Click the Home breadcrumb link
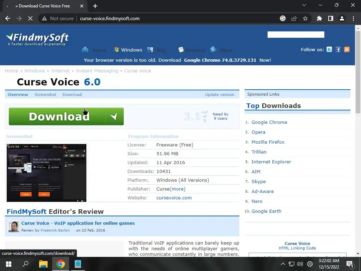The width and height of the screenshot is (361, 271). point(12,71)
